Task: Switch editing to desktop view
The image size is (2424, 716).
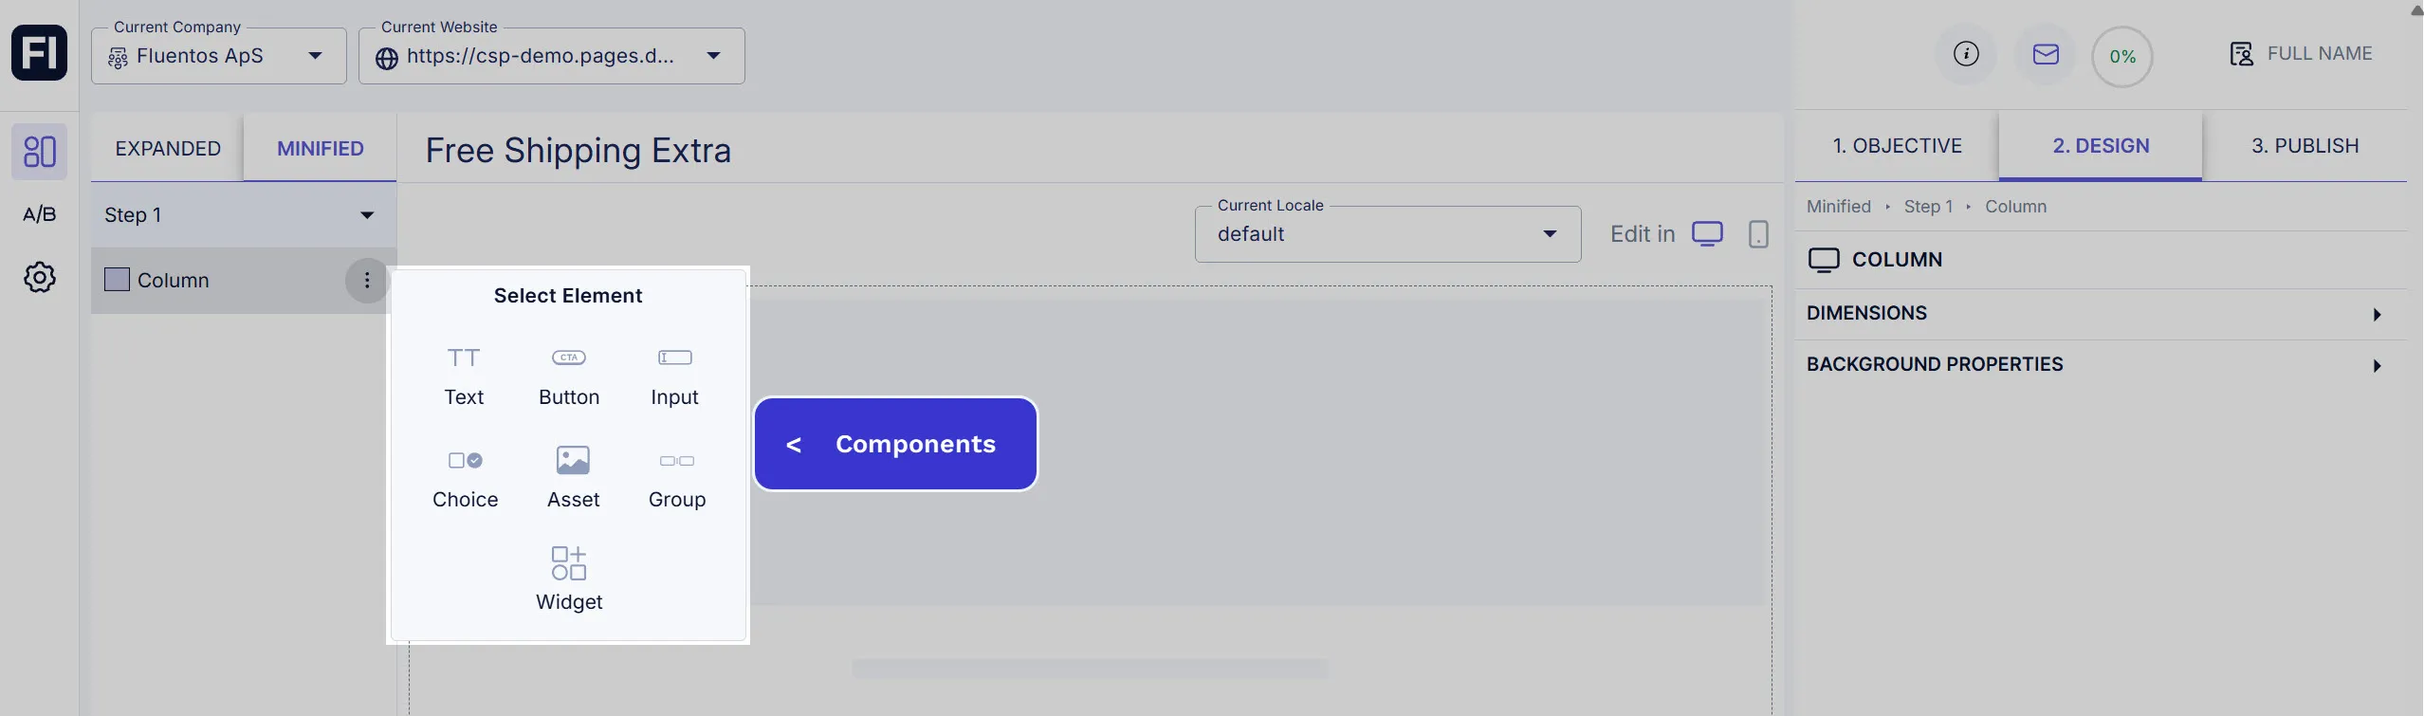Action: [x=1707, y=232]
